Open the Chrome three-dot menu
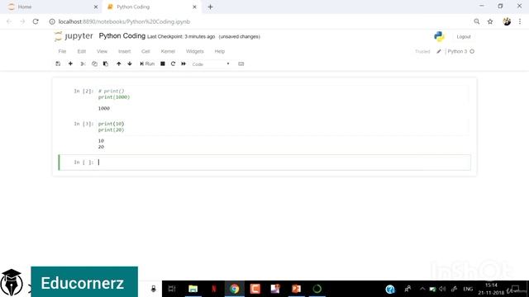The width and height of the screenshot is (529, 297). click(520, 21)
